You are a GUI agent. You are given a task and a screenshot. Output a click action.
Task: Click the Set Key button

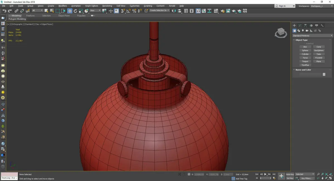coord(290,178)
